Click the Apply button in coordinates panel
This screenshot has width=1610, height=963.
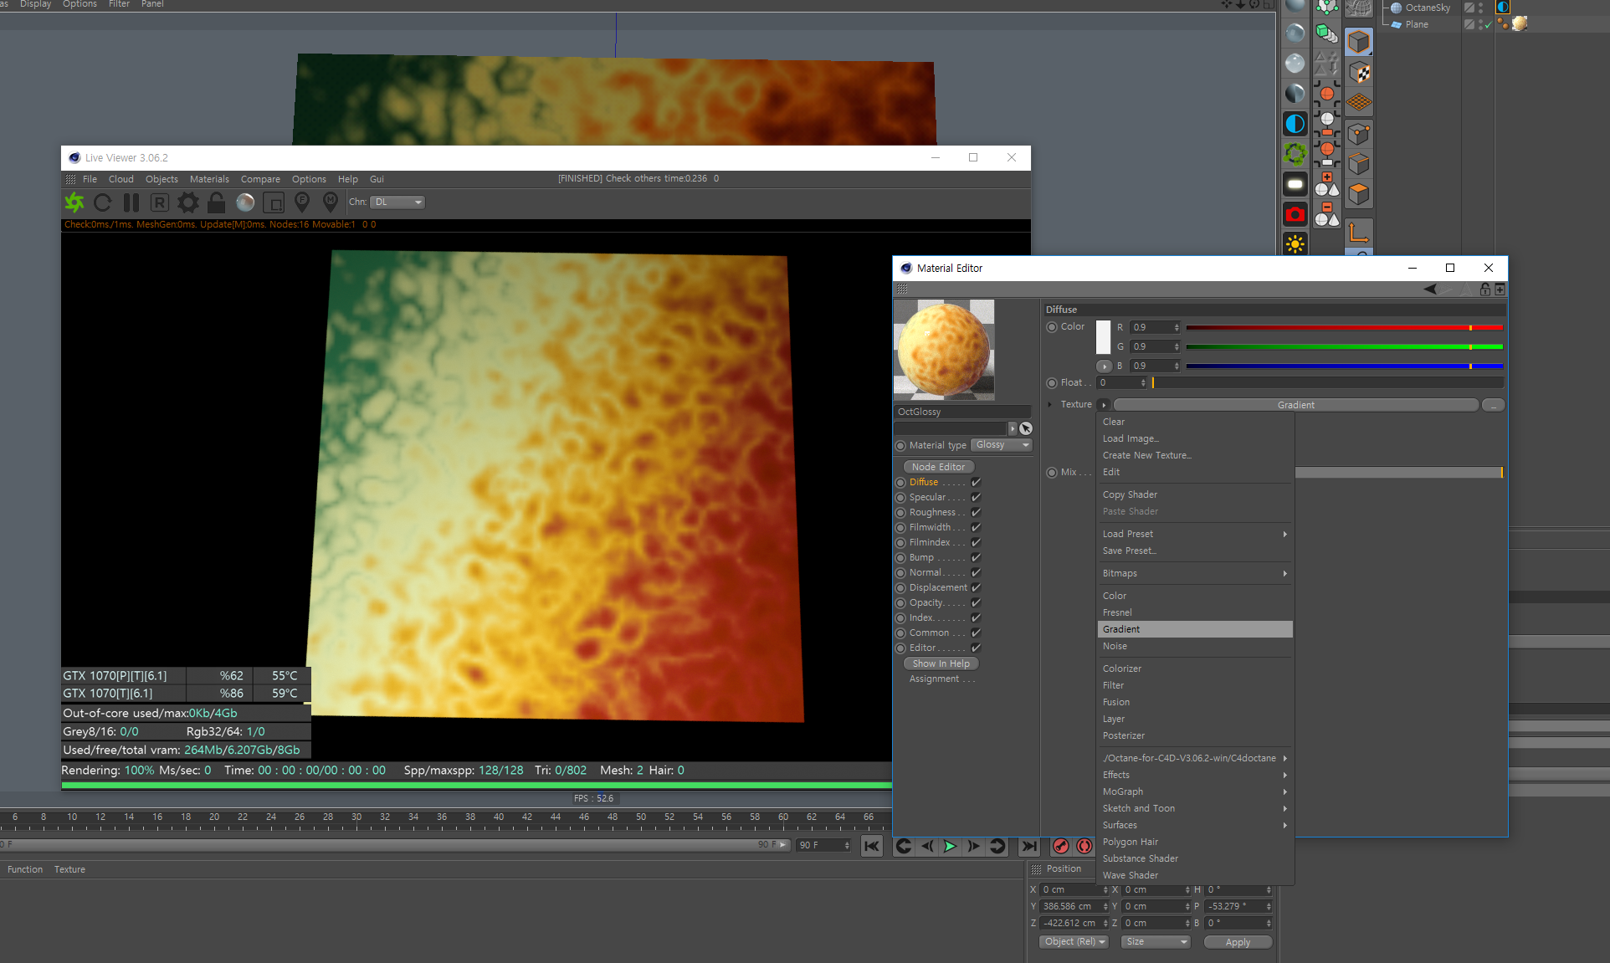[x=1238, y=942]
